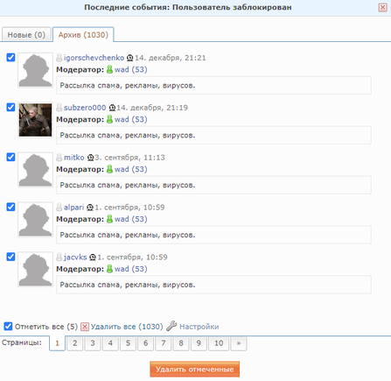
Task: Click the grey user icon before mitko
Action: (59, 158)
